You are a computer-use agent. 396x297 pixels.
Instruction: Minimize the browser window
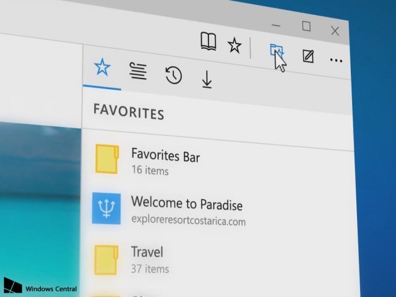tap(276, 25)
